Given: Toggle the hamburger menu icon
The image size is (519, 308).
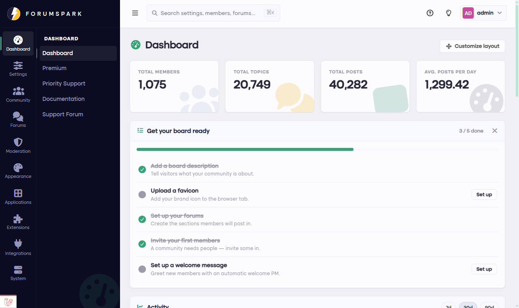Looking at the screenshot, I should [135, 13].
